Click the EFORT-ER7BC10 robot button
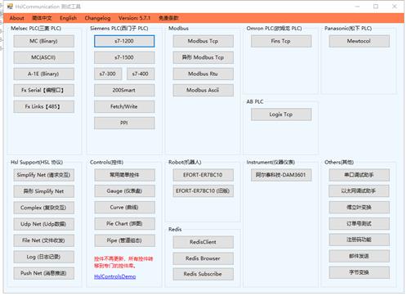 tap(203, 175)
